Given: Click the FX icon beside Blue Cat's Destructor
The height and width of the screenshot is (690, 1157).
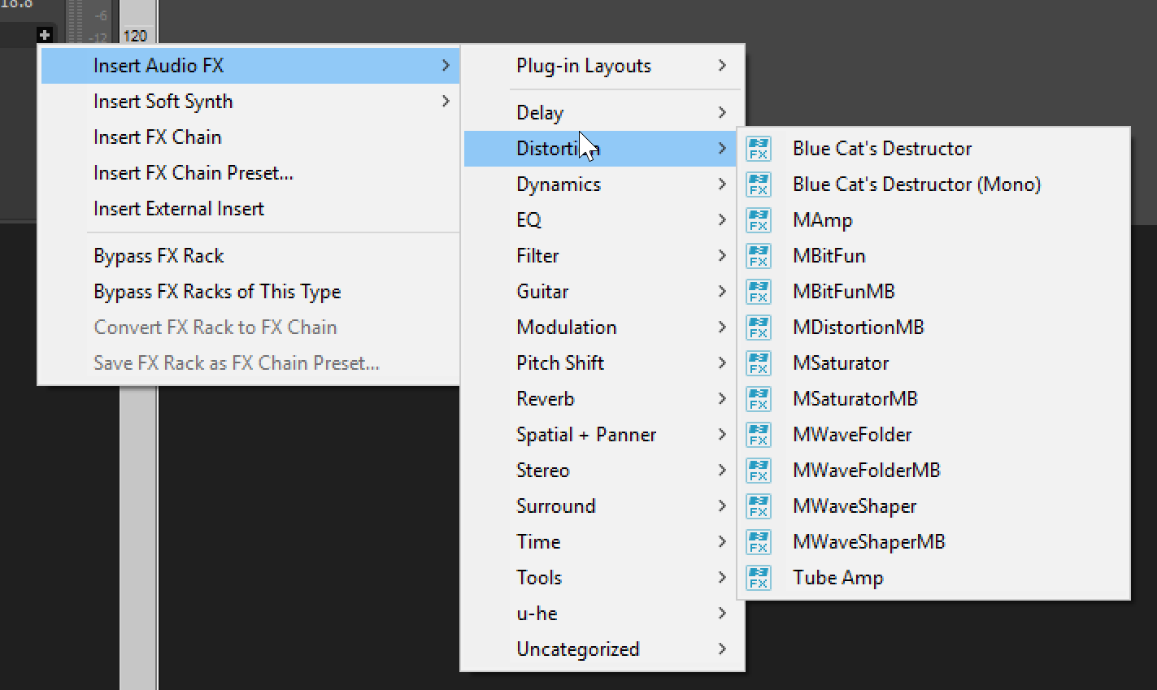Looking at the screenshot, I should pyautogui.click(x=758, y=148).
